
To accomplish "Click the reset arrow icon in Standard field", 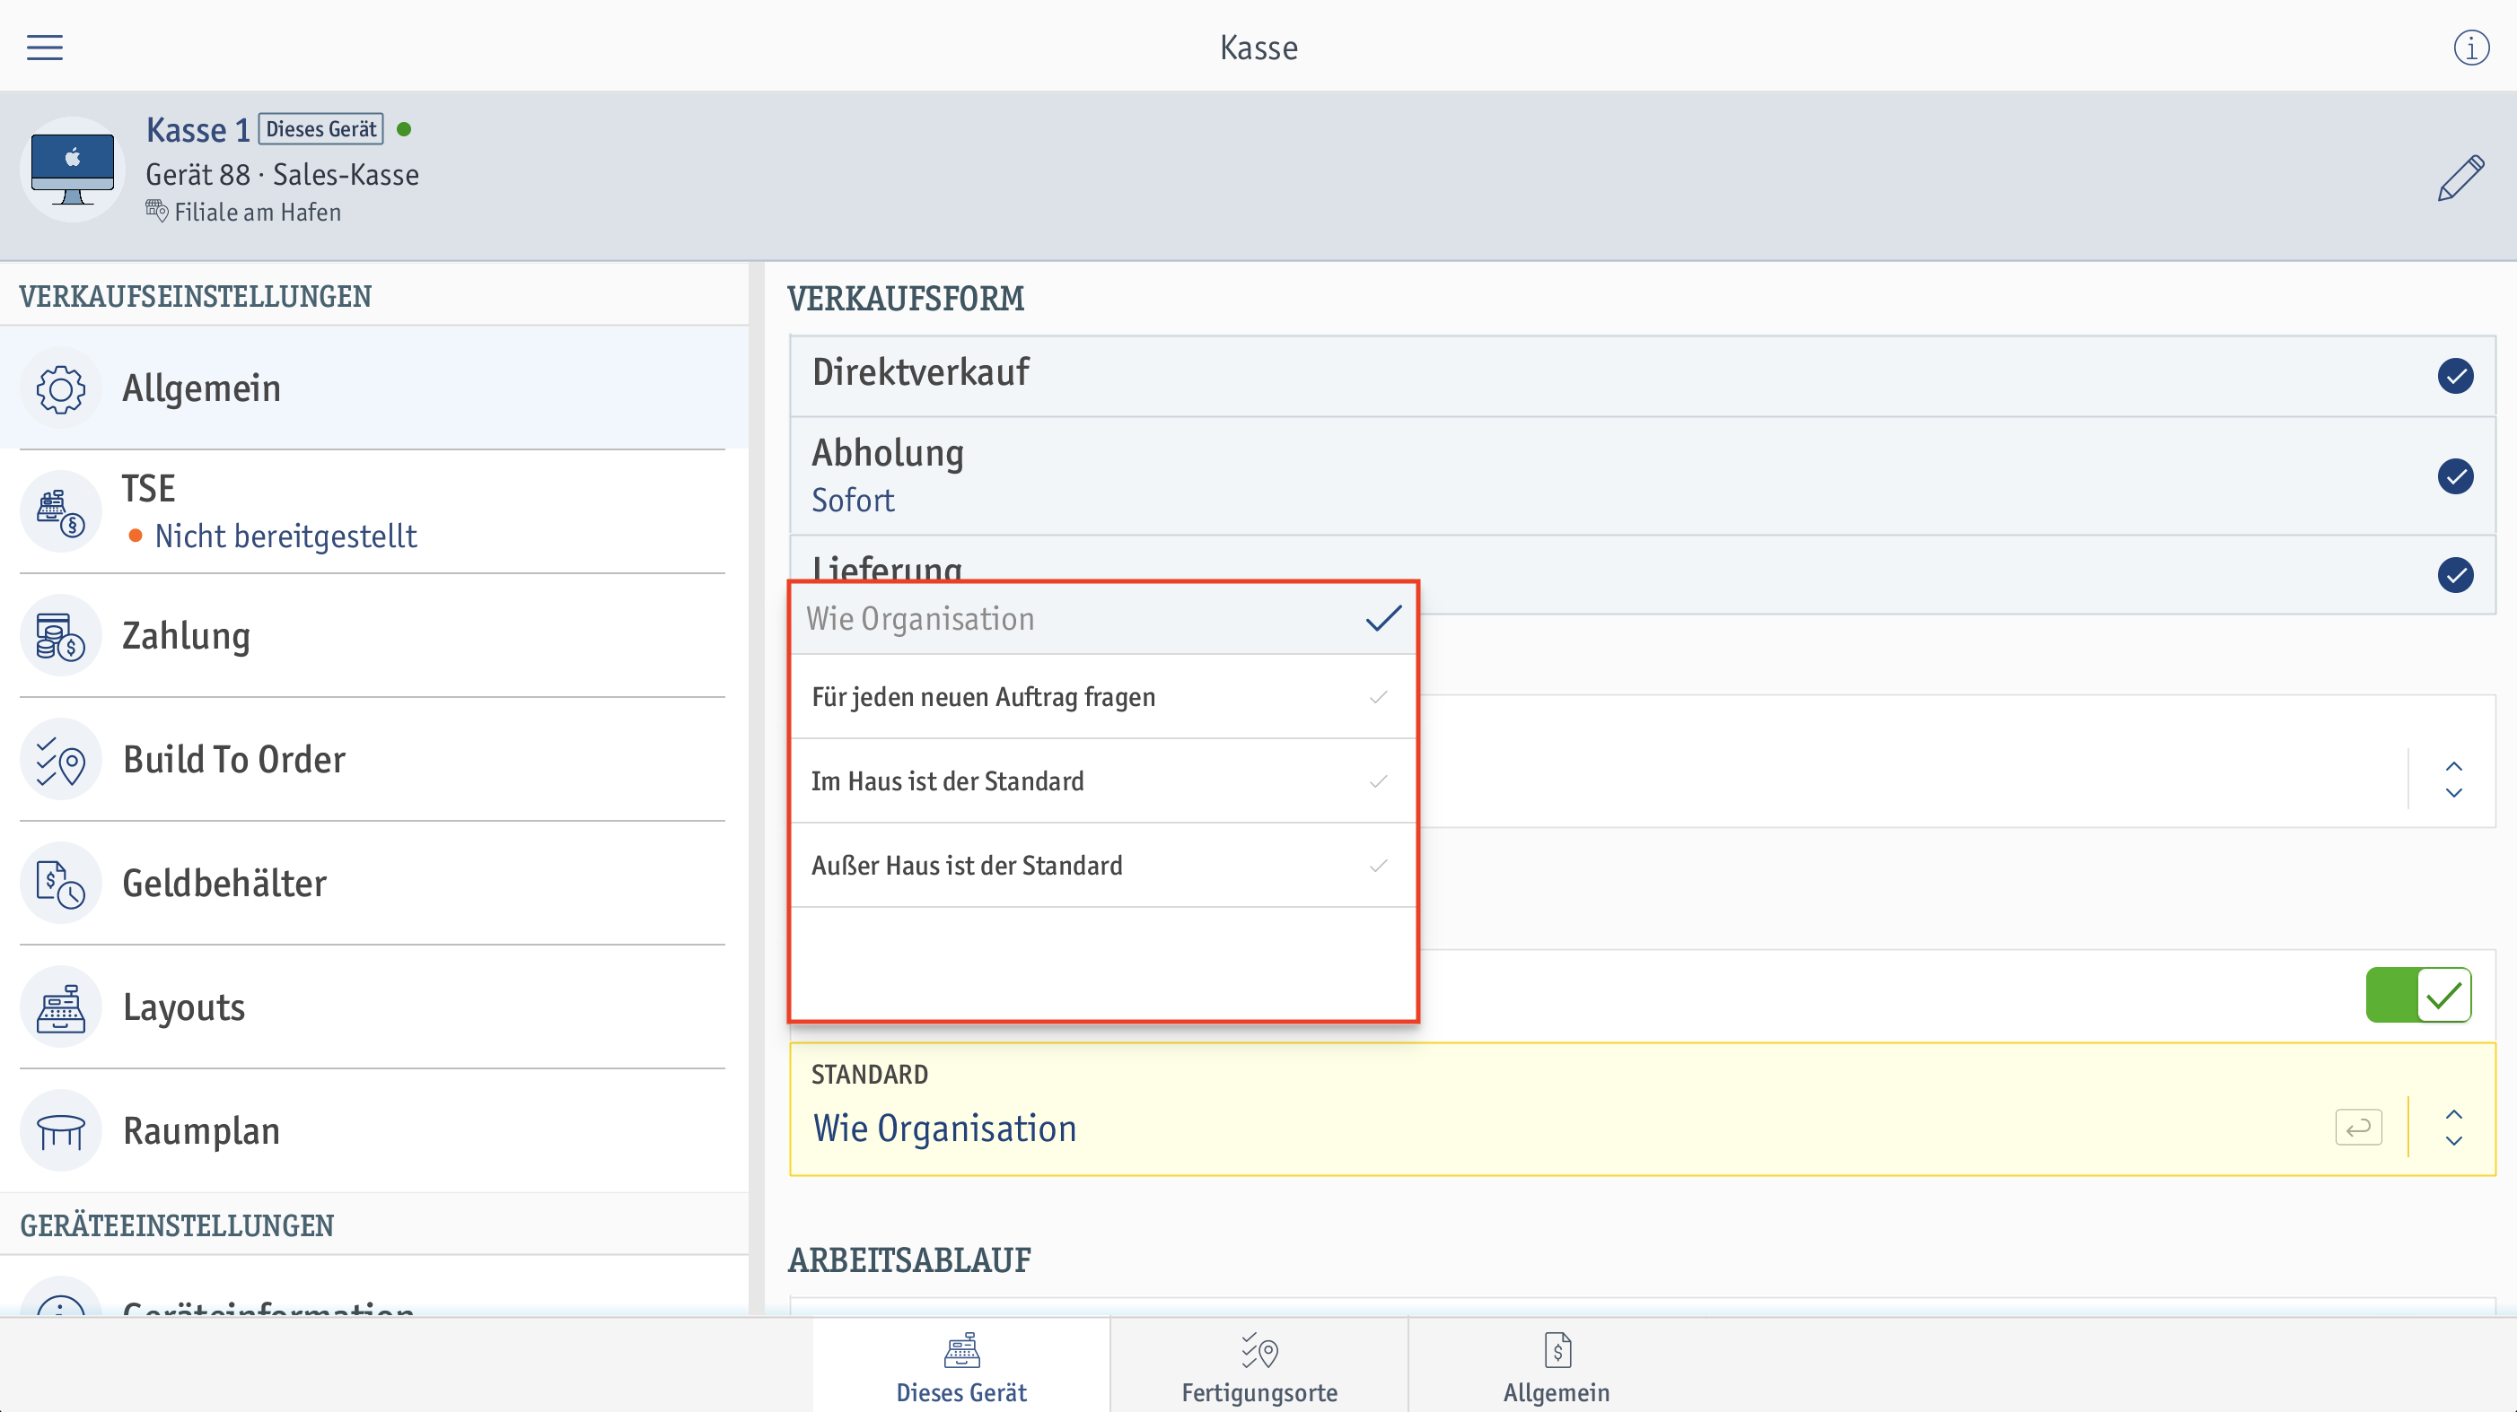I will click(x=2358, y=1127).
